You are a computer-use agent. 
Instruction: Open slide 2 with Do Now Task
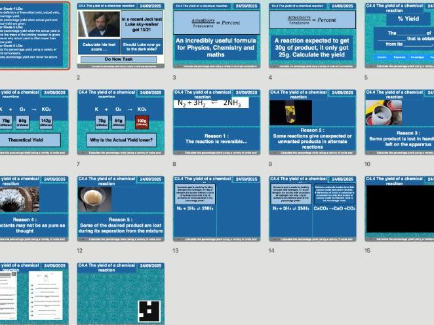point(121,35)
